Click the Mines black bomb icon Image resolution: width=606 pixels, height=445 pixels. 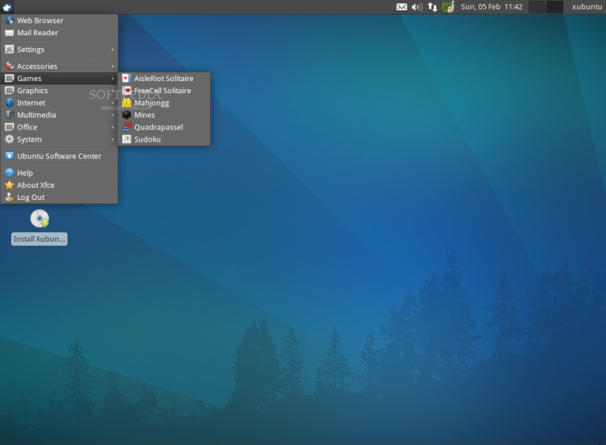pos(126,115)
